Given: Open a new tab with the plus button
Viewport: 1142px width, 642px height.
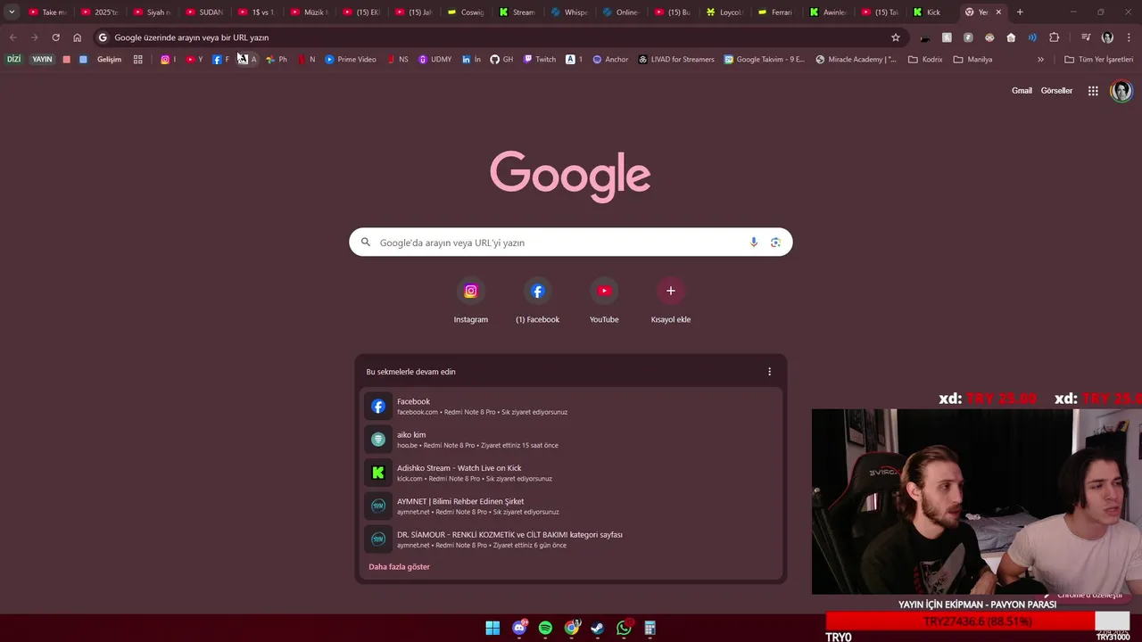Looking at the screenshot, I should coord(1020,12).
